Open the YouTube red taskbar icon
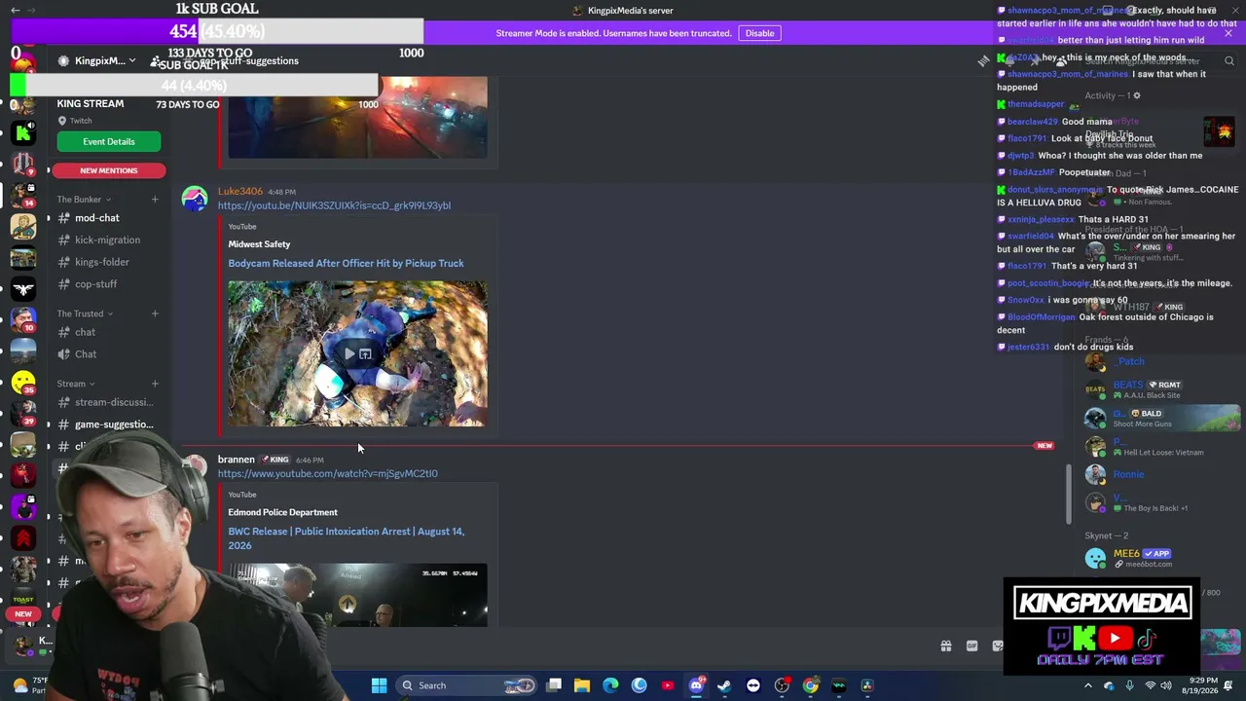This screenshot has height=701, width=1246. [668, 685]
